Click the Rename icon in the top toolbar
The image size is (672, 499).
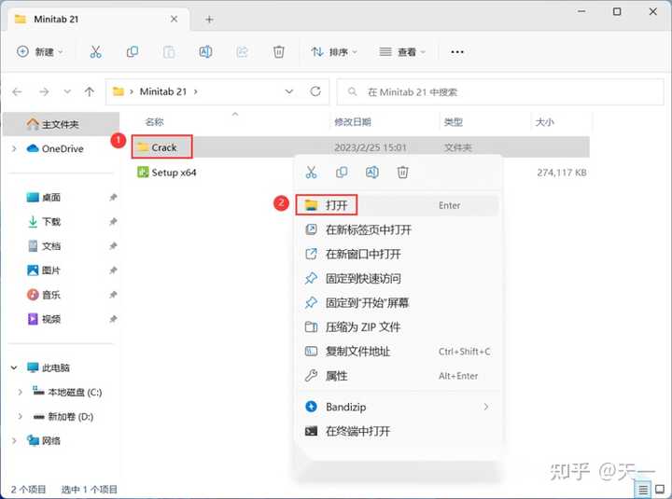(x=205, y=52)
